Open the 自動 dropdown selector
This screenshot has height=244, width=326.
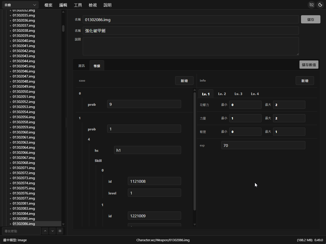20,5
